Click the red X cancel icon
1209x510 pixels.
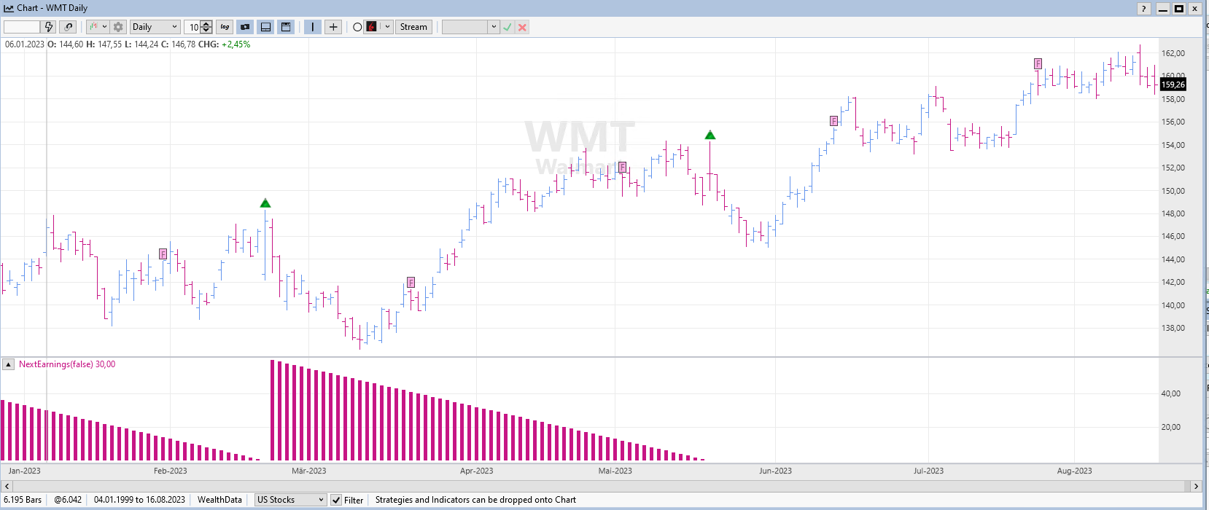(x=522, y=27)
